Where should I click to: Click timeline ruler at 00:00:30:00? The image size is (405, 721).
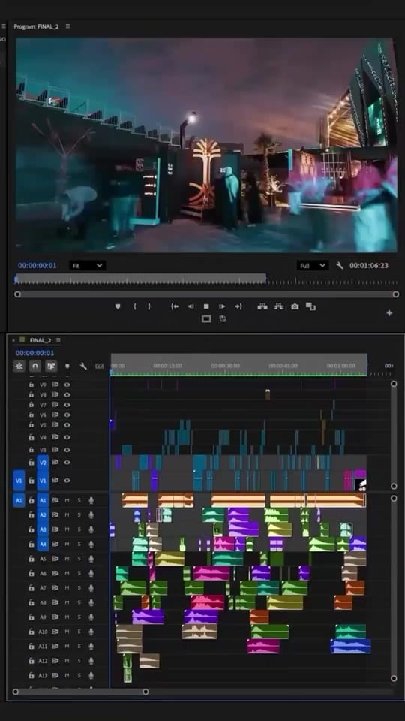(226, 366)
